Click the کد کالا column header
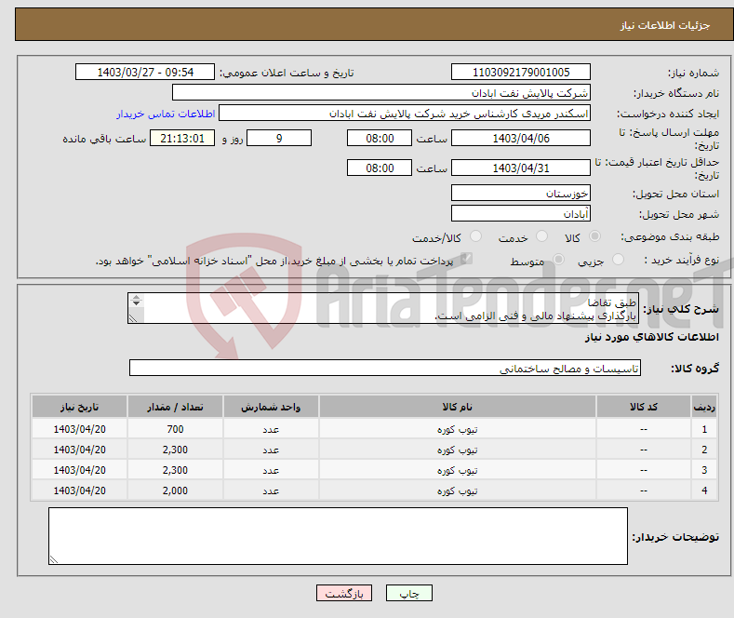Screen dimensions: 734x618 [x=644, y=407]
